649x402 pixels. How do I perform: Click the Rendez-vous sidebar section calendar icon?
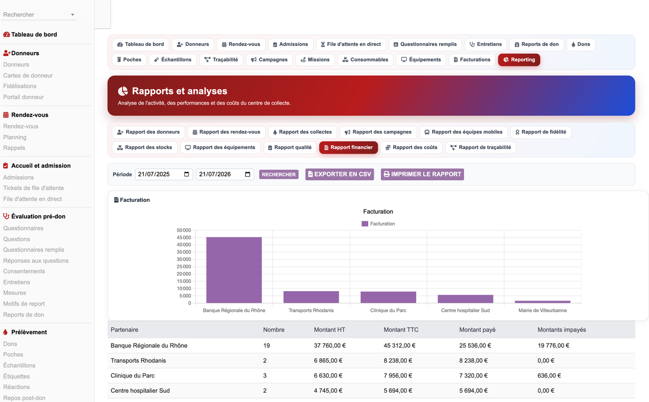coord(6,115)
